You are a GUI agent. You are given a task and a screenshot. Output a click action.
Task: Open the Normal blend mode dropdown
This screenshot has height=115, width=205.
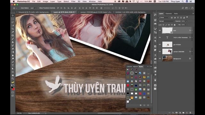point(167,21)
